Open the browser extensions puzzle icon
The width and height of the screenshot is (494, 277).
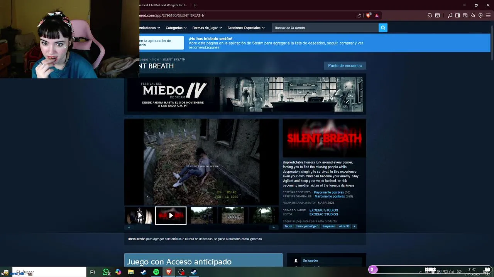[x=430, y=15]
